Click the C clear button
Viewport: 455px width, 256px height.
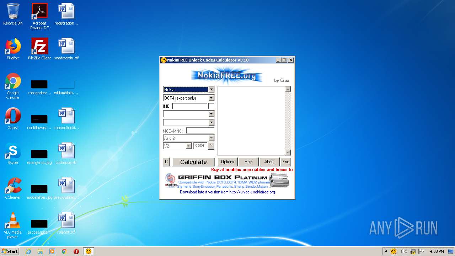coord(166,162)
